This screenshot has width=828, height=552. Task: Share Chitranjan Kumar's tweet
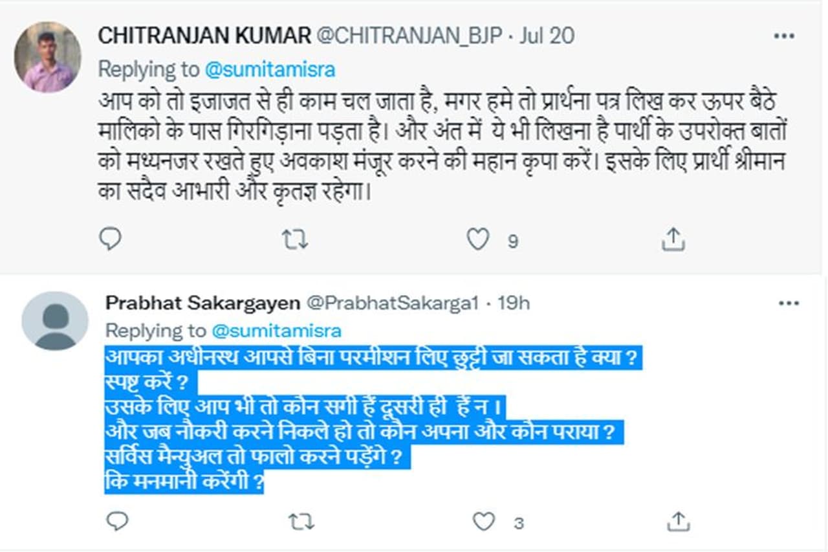[x=673, y=240]
